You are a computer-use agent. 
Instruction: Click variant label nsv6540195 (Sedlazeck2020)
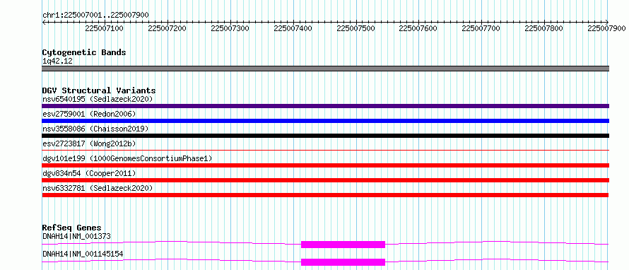pyautogui.click(x=98, y=99)
